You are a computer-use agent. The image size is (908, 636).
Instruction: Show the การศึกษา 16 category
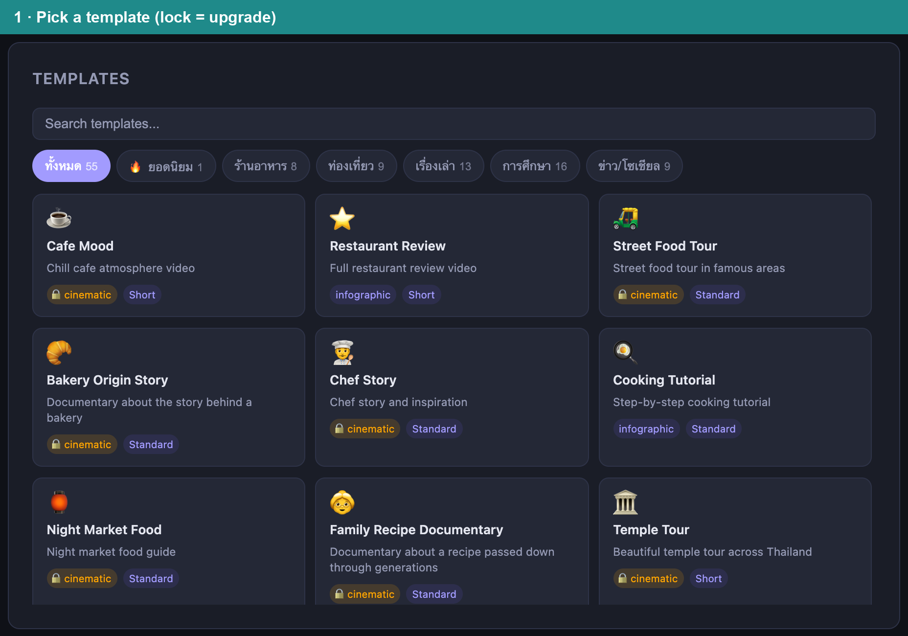pos(535,166)
